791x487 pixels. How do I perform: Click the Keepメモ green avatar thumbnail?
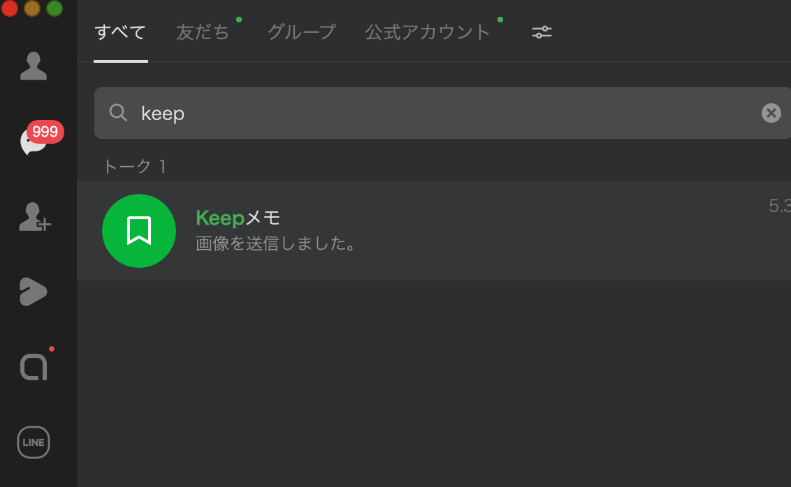pyautogui.click(x=138, y=230)
